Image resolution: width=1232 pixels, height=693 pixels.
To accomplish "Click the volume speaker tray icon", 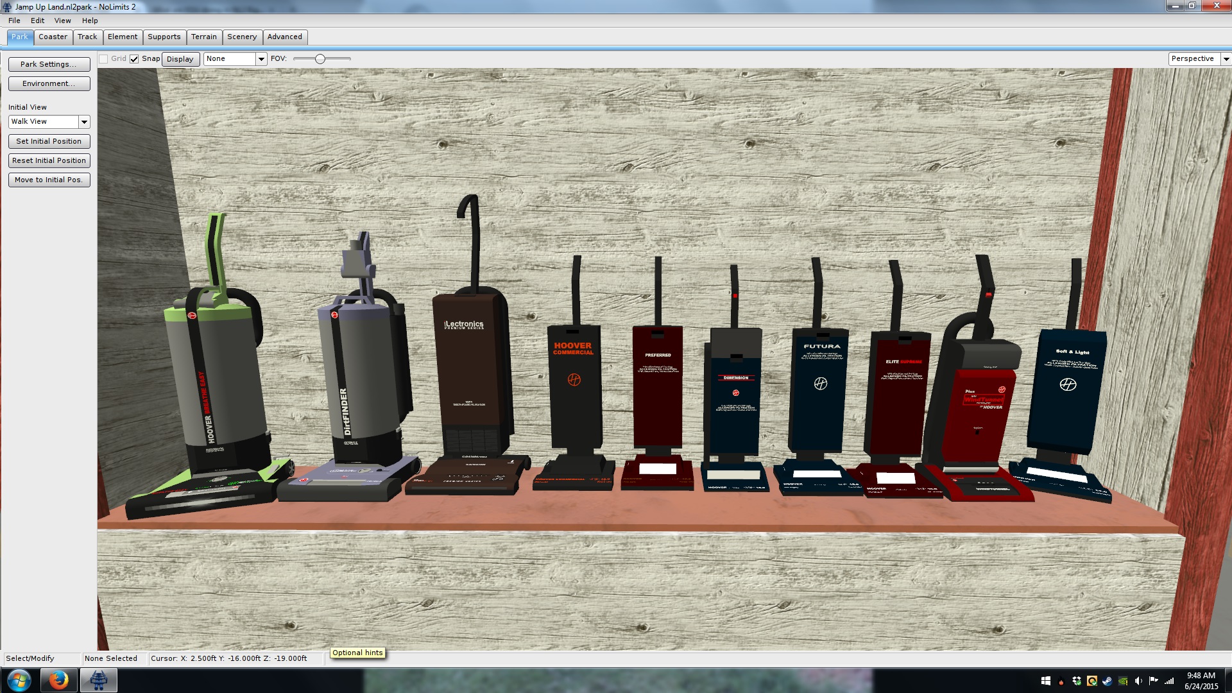I will pyautogui.click(x=1138, y=681).
